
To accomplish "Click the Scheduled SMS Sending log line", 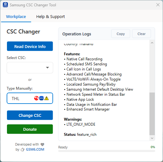I will (x=86, y=64).
